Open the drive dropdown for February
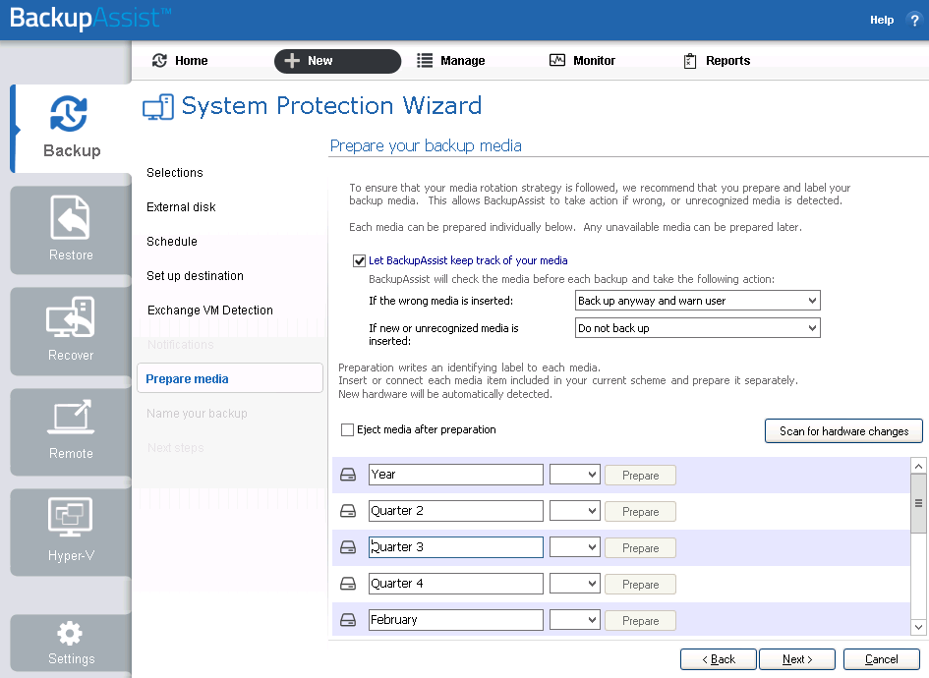Image resolution: width=929 pixels, height=678 pixels. [x=575, y=620]
